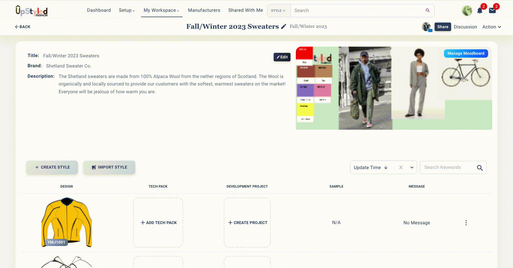Expand the Update Time sort dropdown
Image resolution: width=513 pixels, height=268 pixels.
click(412, 167)
